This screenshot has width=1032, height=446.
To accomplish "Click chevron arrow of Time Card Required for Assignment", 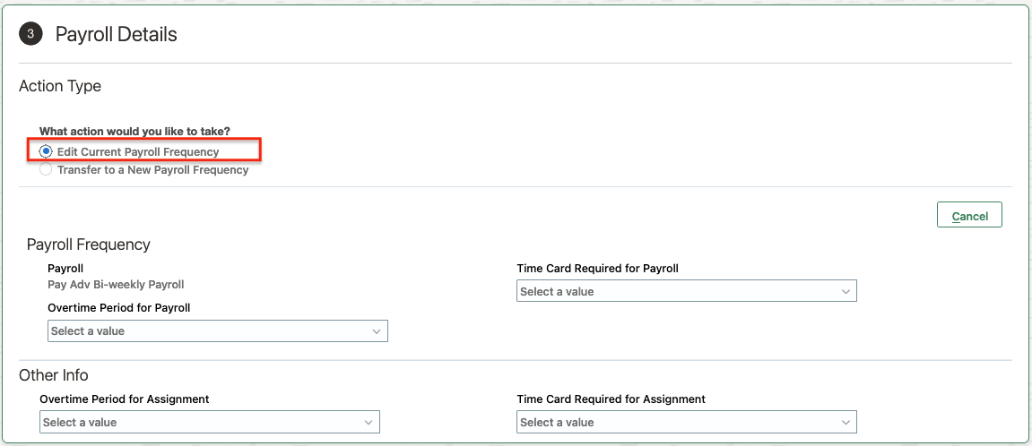I will tap(846, 423).
